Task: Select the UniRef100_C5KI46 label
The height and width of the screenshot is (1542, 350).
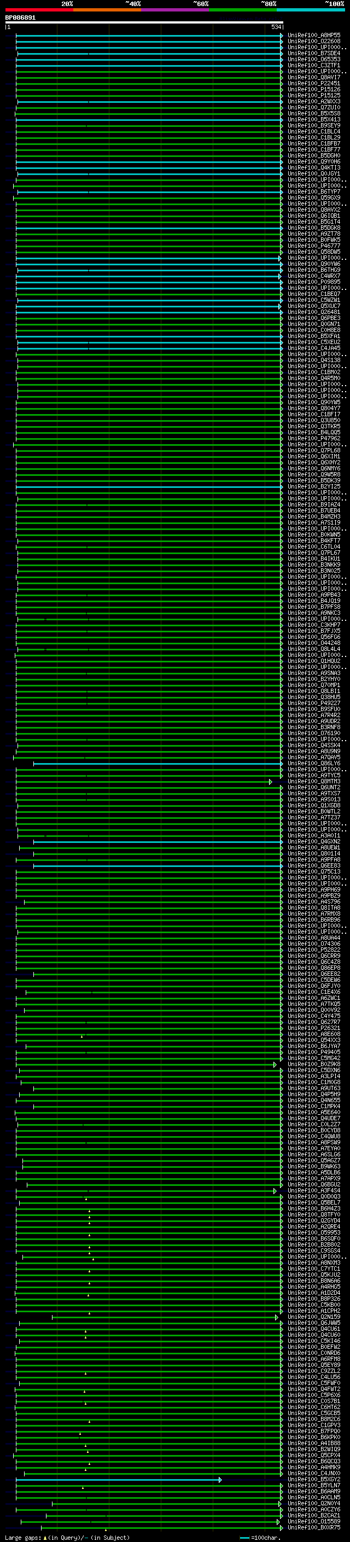Action: click(314, 1341)
